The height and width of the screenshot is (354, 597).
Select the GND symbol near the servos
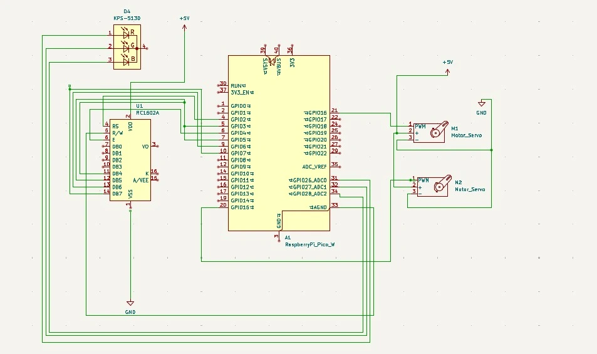click(x=482, y=103)
